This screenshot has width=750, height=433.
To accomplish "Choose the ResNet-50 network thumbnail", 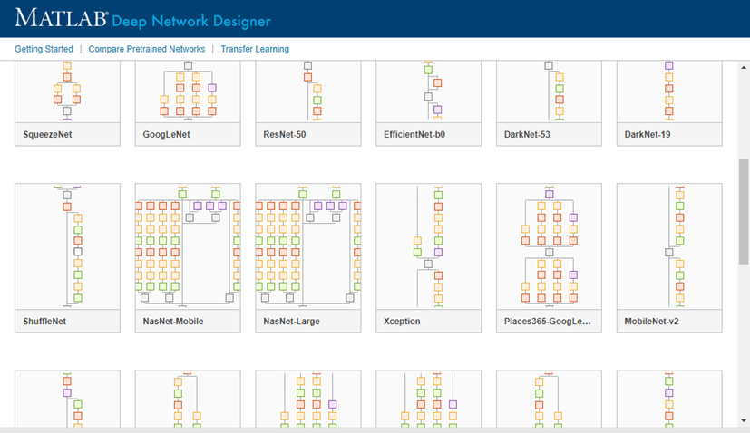I will 308,91.
